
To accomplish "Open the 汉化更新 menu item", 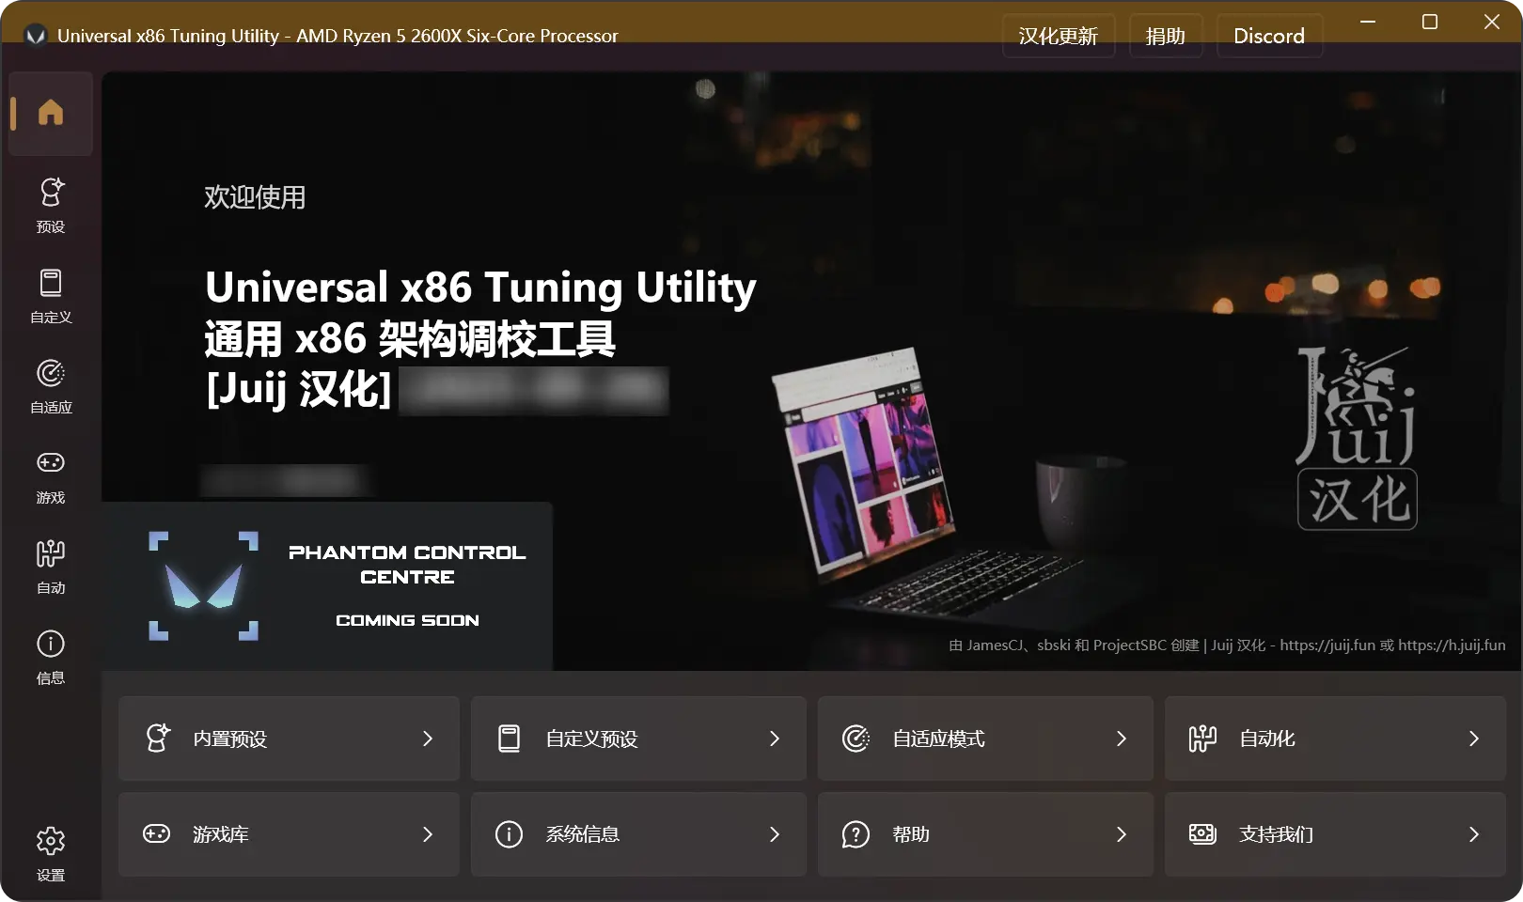I will coord(1058,35).
